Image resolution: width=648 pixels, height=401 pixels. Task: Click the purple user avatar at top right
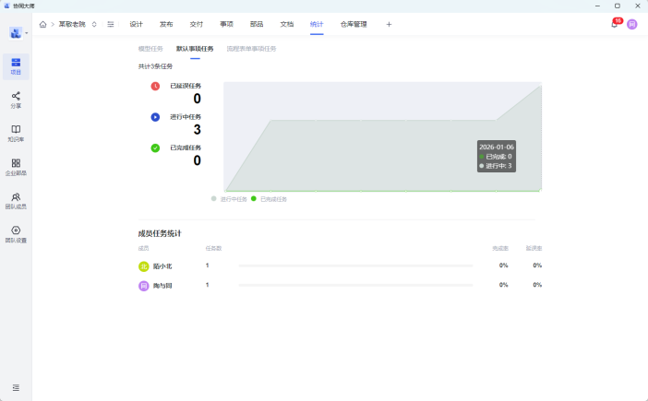(x=632, y=24)
